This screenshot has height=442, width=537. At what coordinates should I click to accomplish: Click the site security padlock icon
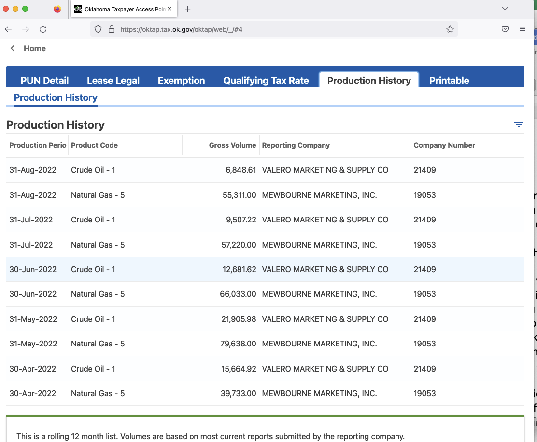click(111, 29)
